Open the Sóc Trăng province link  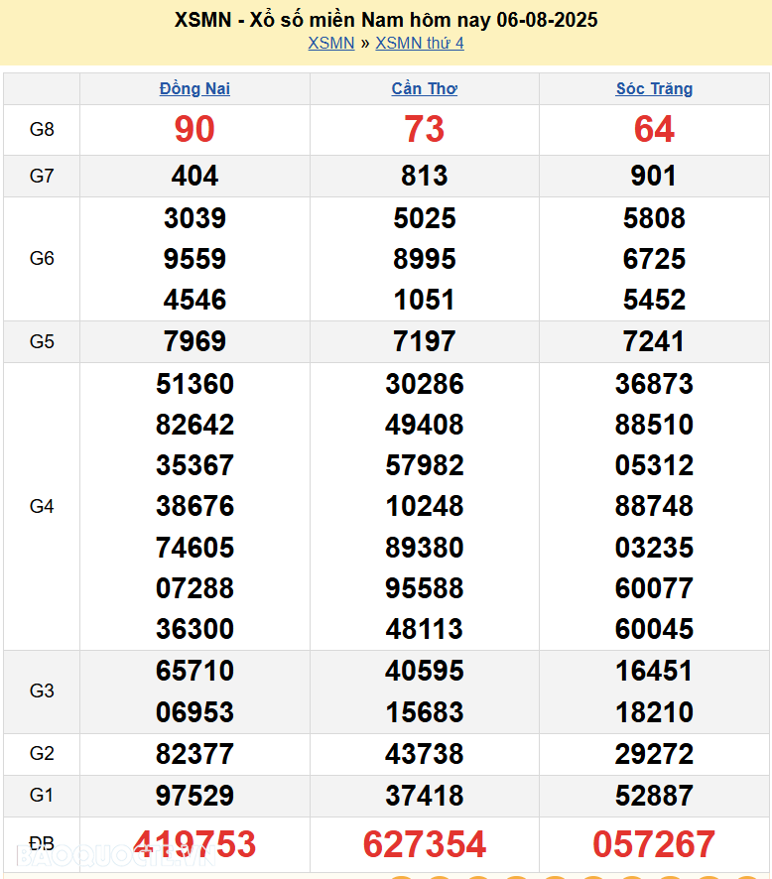click(654, 88)
